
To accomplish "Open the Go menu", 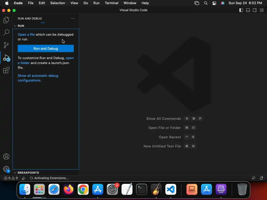I will coord(86,3).
